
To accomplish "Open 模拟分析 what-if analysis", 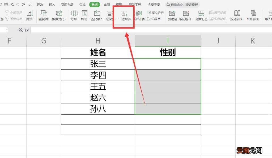I will [x=155, y=13].
